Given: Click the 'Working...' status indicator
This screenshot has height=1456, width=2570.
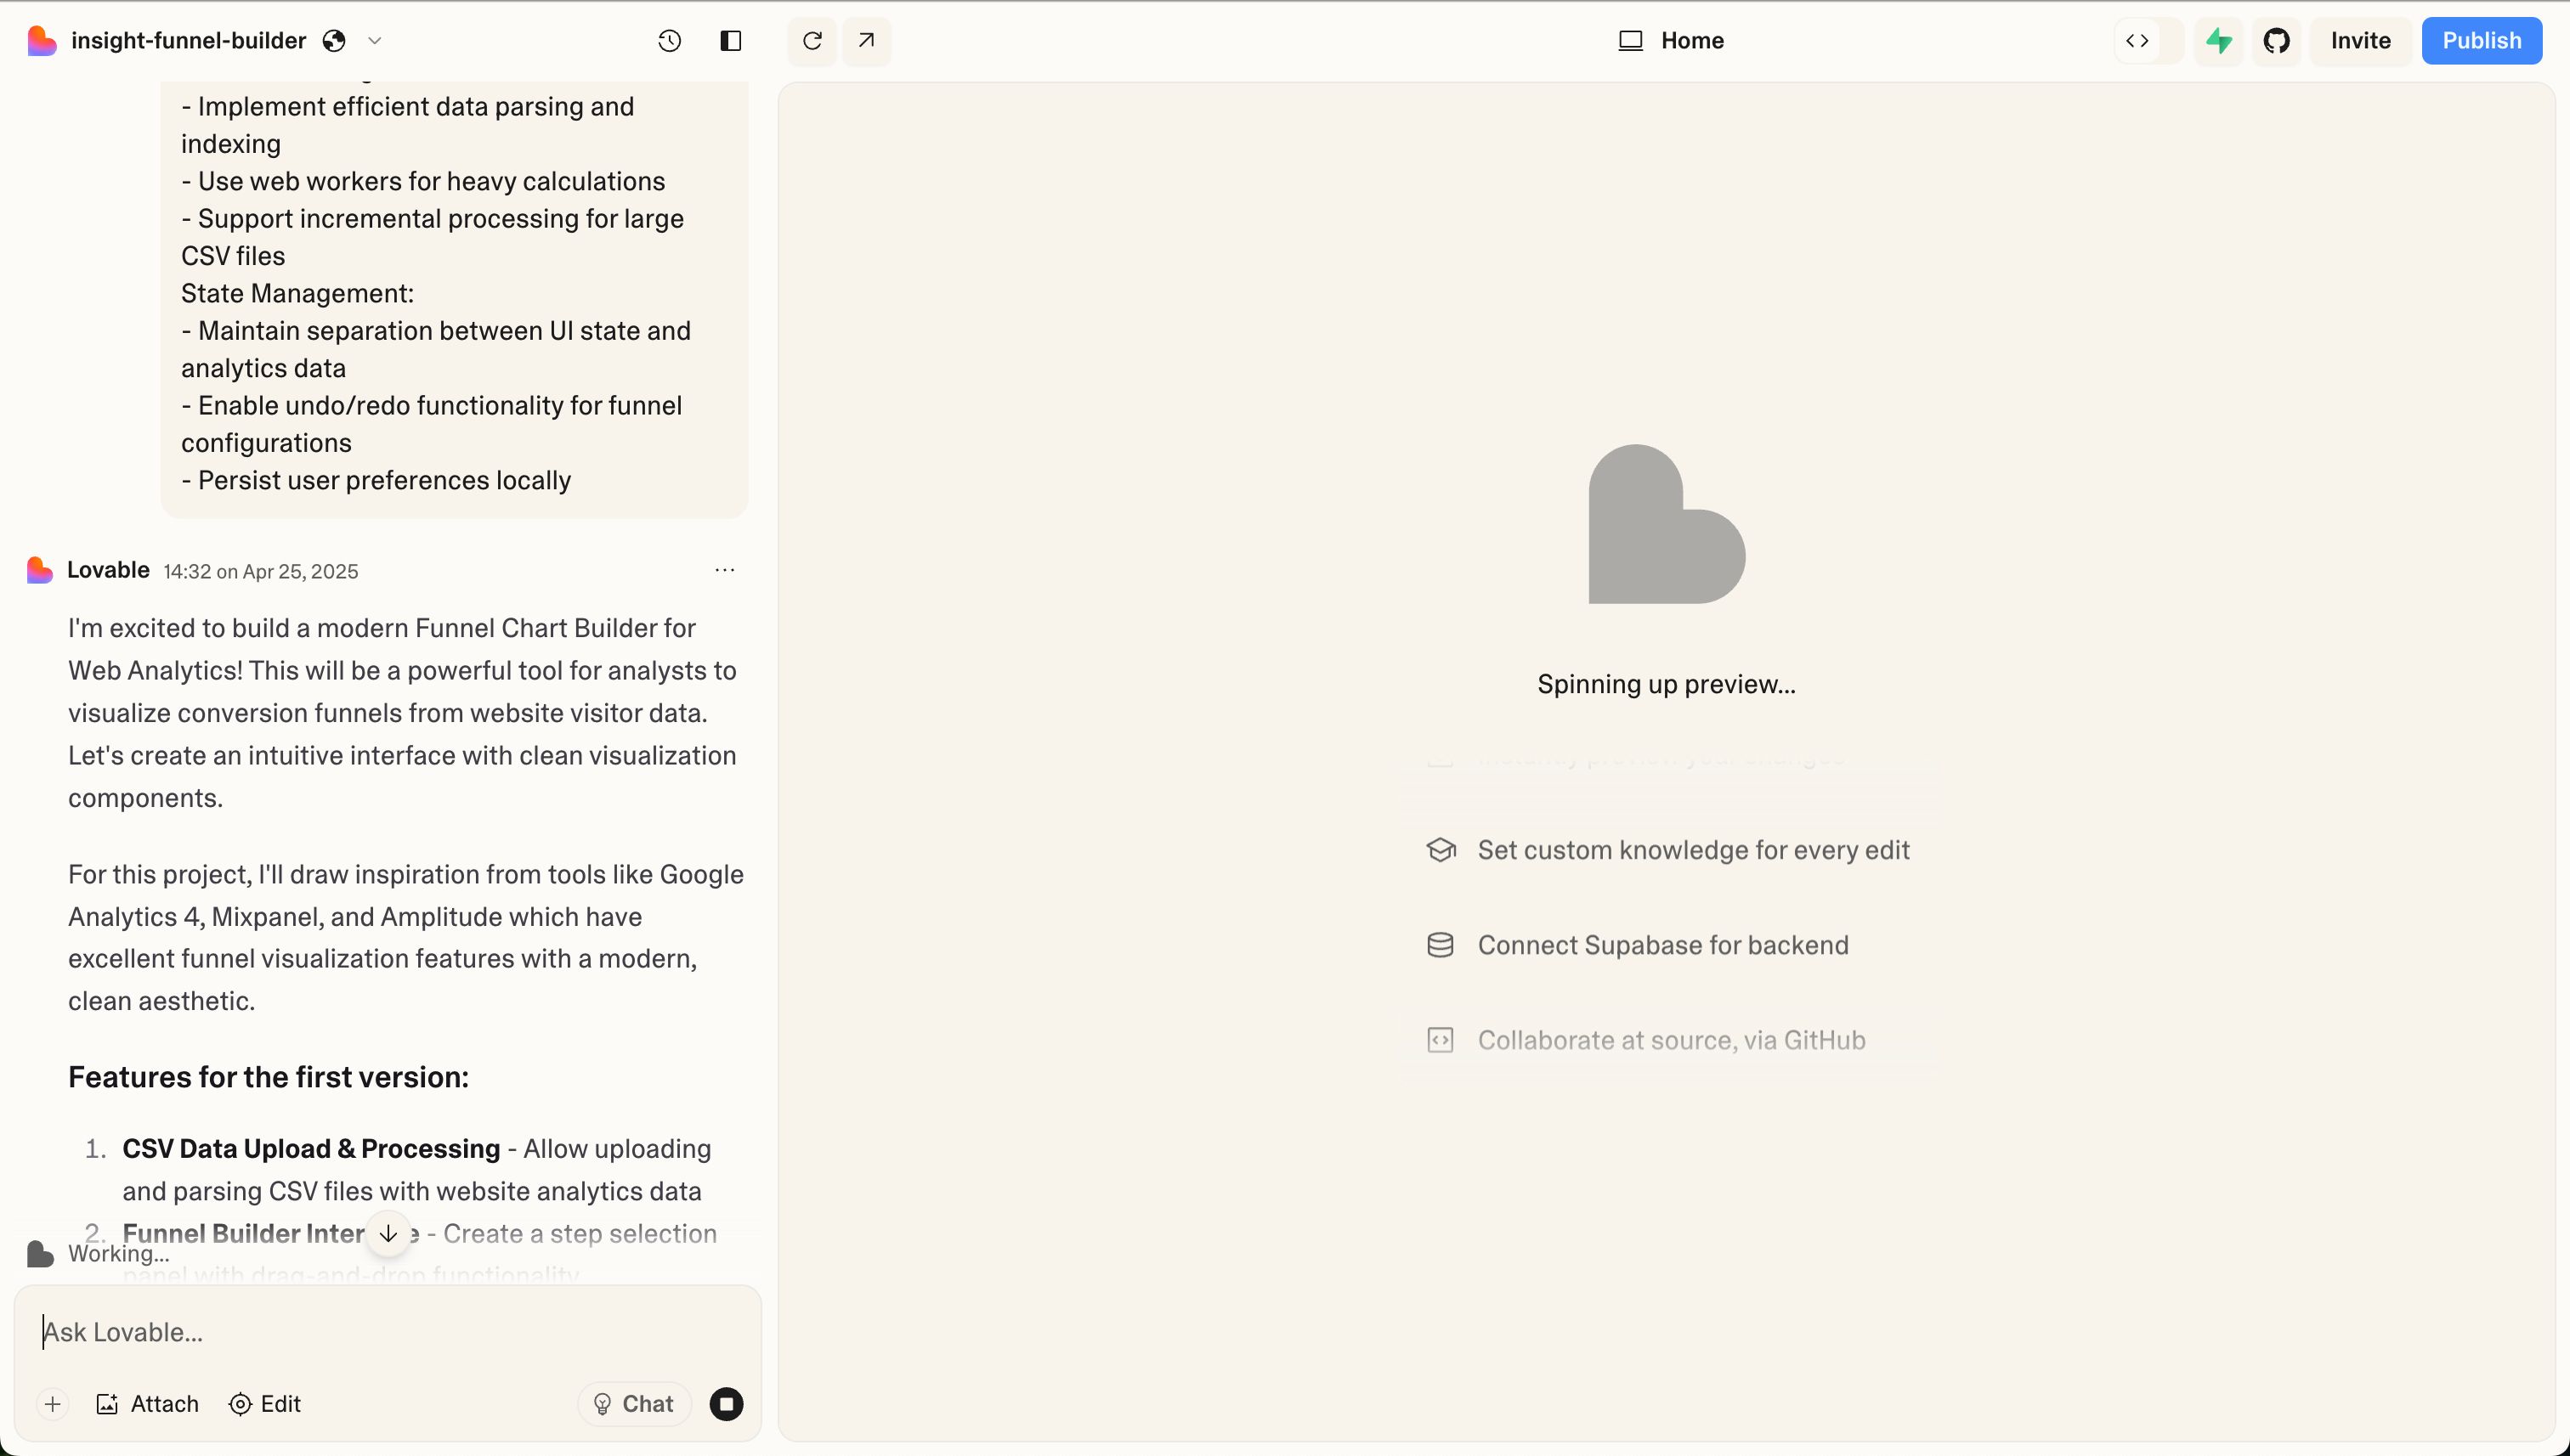Looking at the screenshot, I should [98, 1253].
